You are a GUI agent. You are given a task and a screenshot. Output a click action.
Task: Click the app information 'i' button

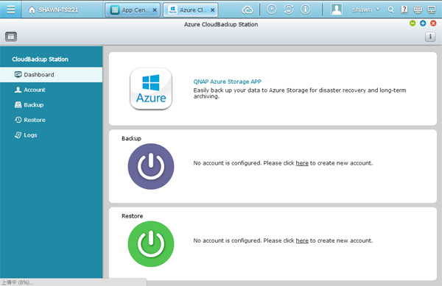pos(430,37)
